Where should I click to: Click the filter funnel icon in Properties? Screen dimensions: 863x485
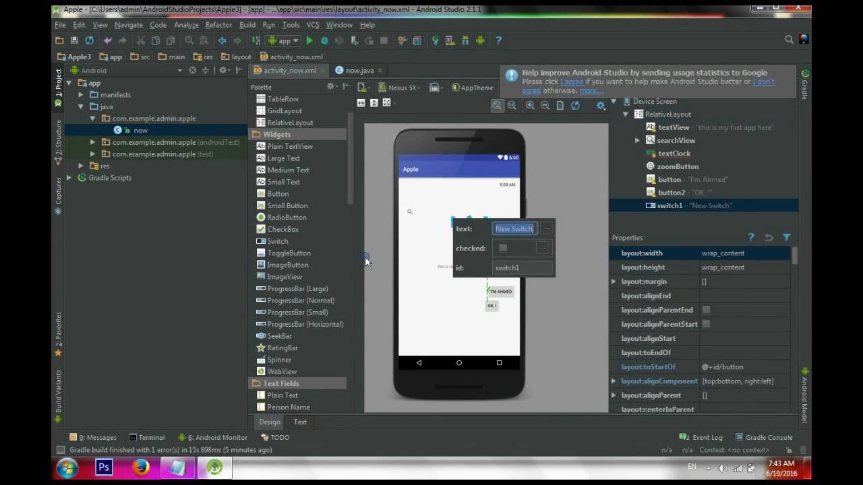pyautogui.click(x=786, y=238)
